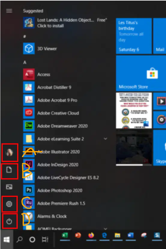Launch Adobe Photoshop 2020 icon

tap(29, 190)
